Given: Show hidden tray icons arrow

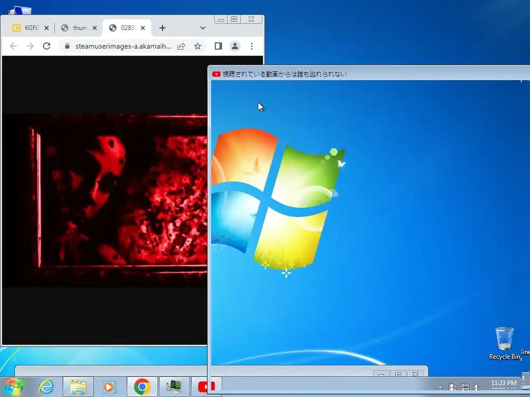Looking at the screenshot, I should pos(440,387).
